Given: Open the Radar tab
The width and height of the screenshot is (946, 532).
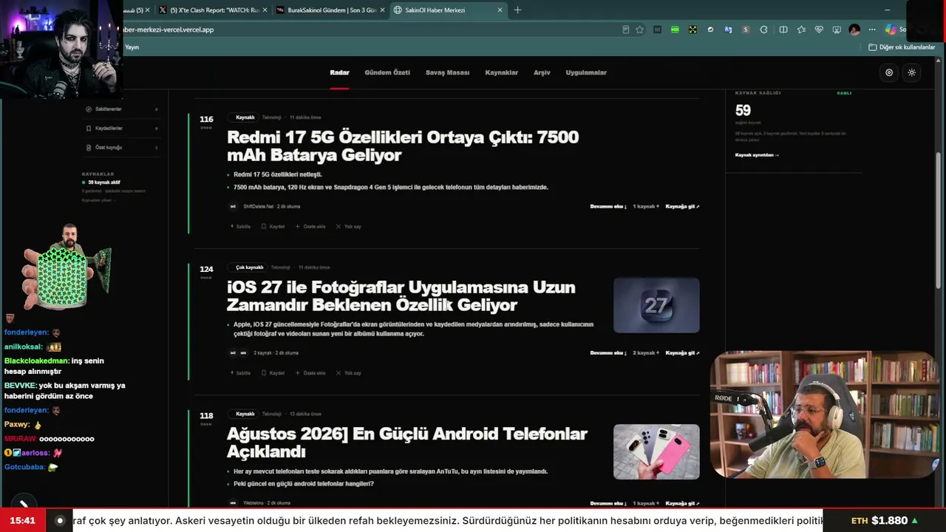Looking at the screenshot, I should [x=339, y=72].
